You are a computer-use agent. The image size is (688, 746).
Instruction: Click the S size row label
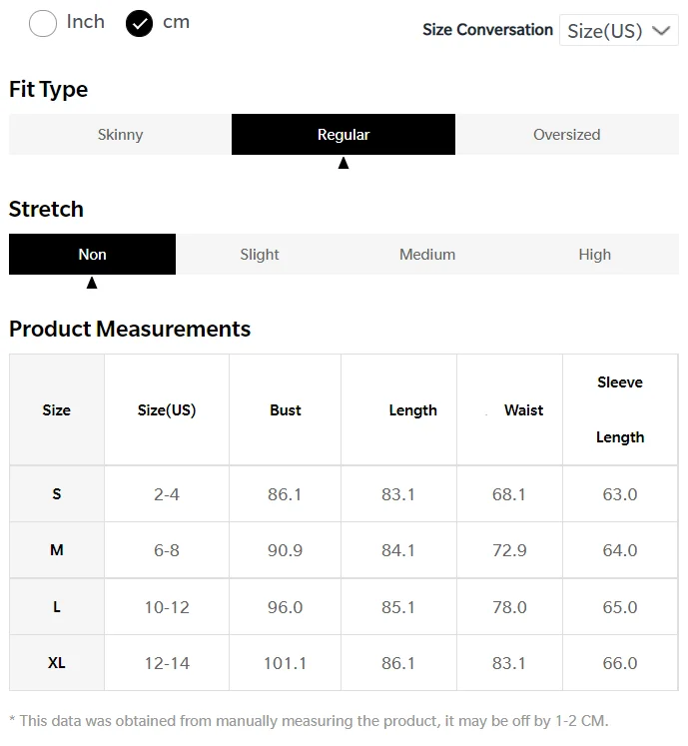coord(57,494)
